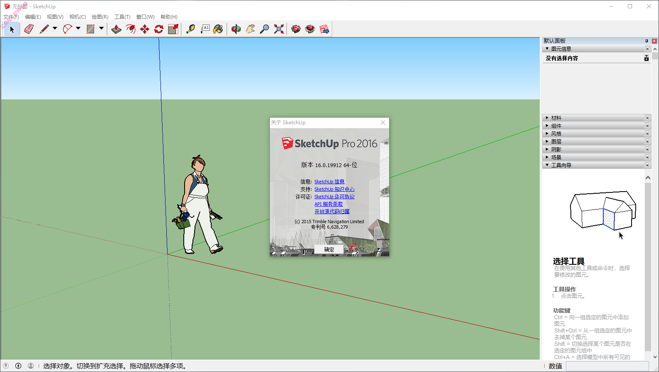This screenshot has height=372, width=659.
Task: Expand the 场景 panel
Action: tap(547, 157)
